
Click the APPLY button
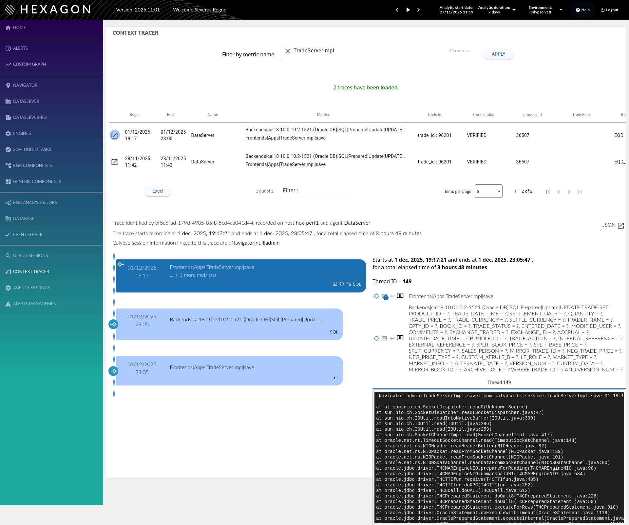click(498, 54)
